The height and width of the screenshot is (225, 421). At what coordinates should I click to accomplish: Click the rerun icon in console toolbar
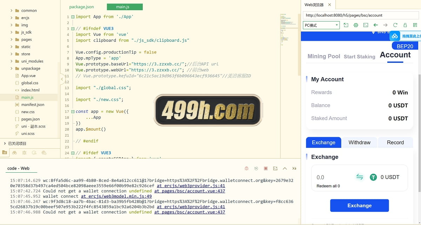pos(256,168)
